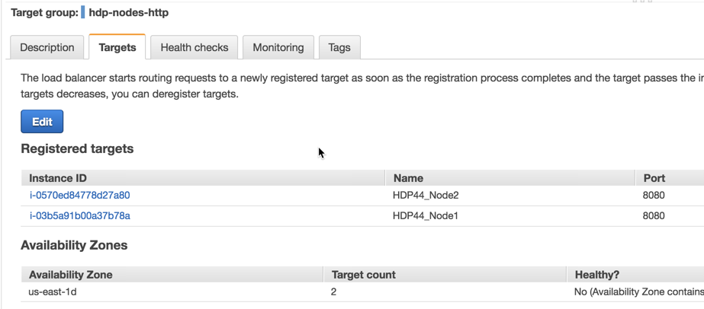Click the Healthy? column header
Screen dimensions: 704x309
(x=596, y=275)
